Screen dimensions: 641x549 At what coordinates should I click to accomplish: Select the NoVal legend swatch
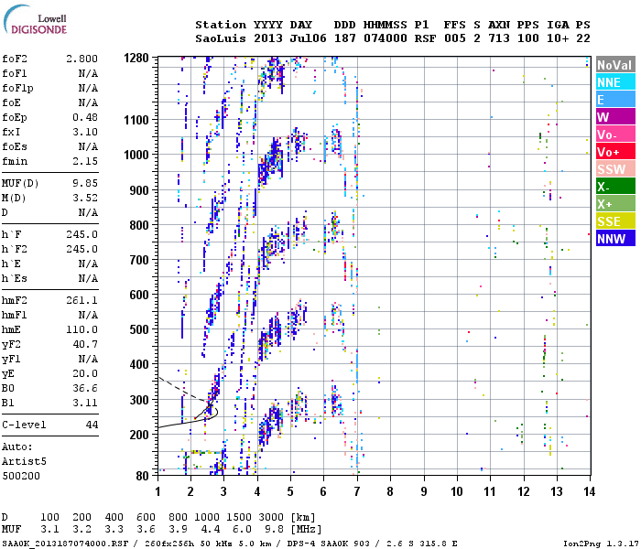coord(615,65)
